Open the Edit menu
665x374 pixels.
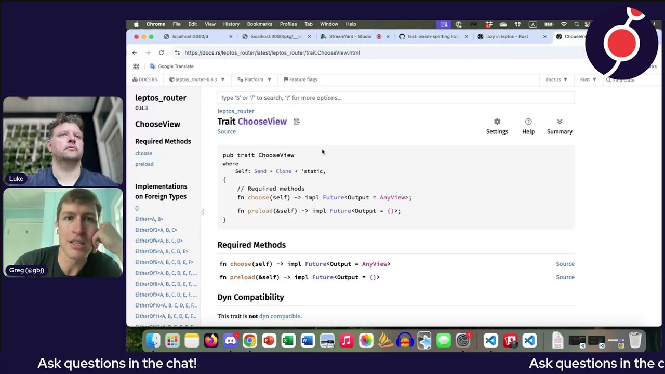(193, 24)
